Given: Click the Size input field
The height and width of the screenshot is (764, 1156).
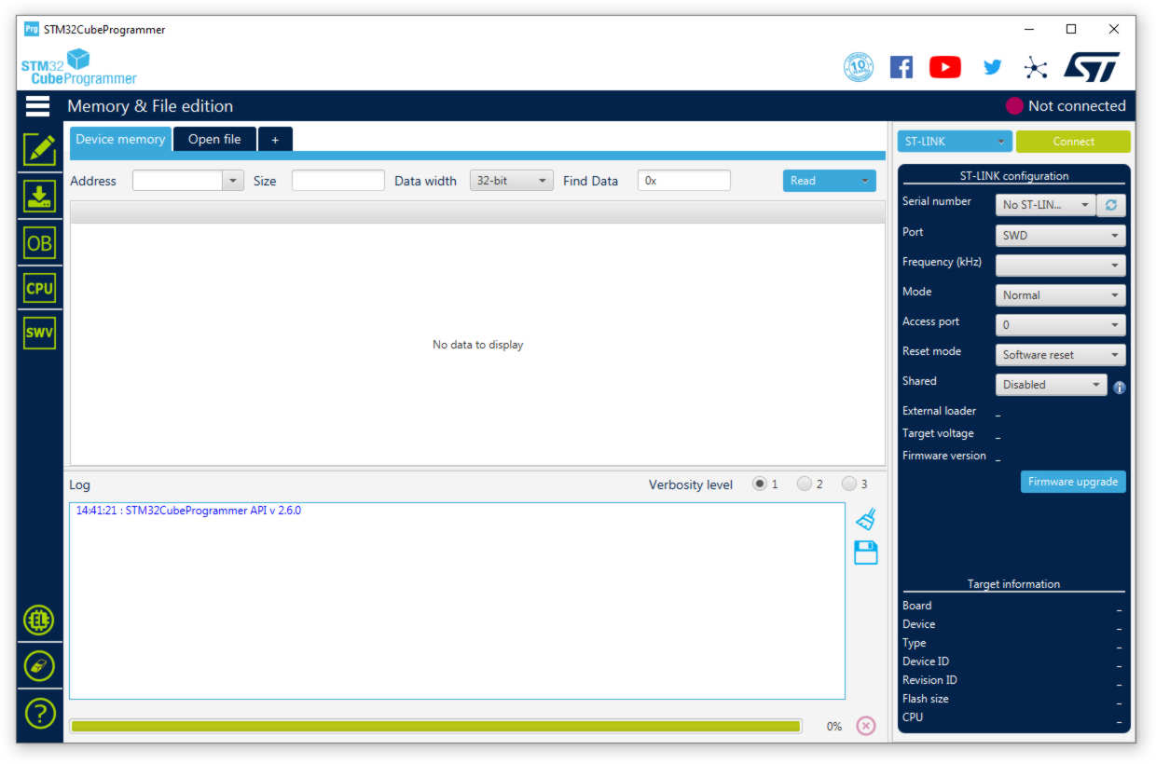Looking at the screenshot, I should point(338,181).
